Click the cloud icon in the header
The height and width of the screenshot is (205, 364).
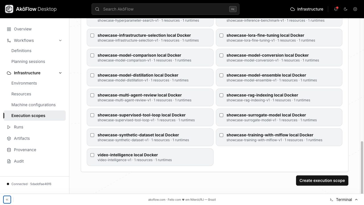coord(293,9)
